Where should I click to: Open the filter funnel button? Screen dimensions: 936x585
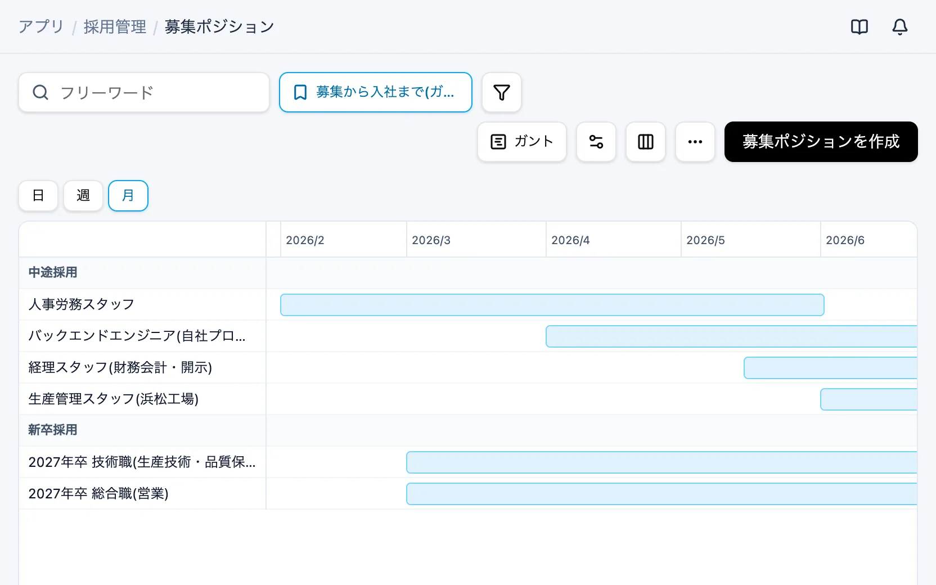502,92
